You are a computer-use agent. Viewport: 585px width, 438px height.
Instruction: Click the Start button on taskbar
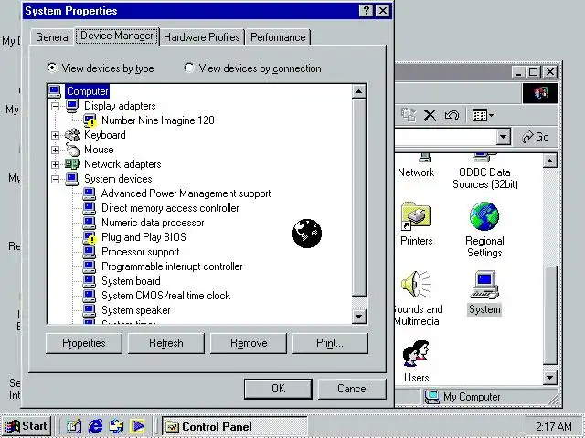pos(27,426)
